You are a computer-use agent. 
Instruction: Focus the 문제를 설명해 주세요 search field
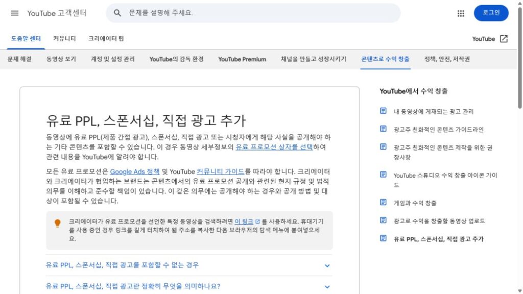coord(253,13)
